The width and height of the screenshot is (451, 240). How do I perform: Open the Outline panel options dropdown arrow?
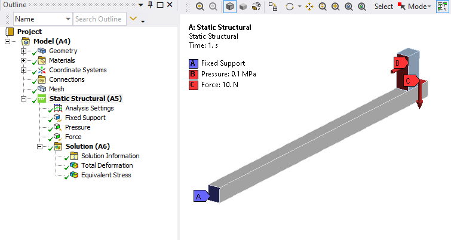[140, 5]
